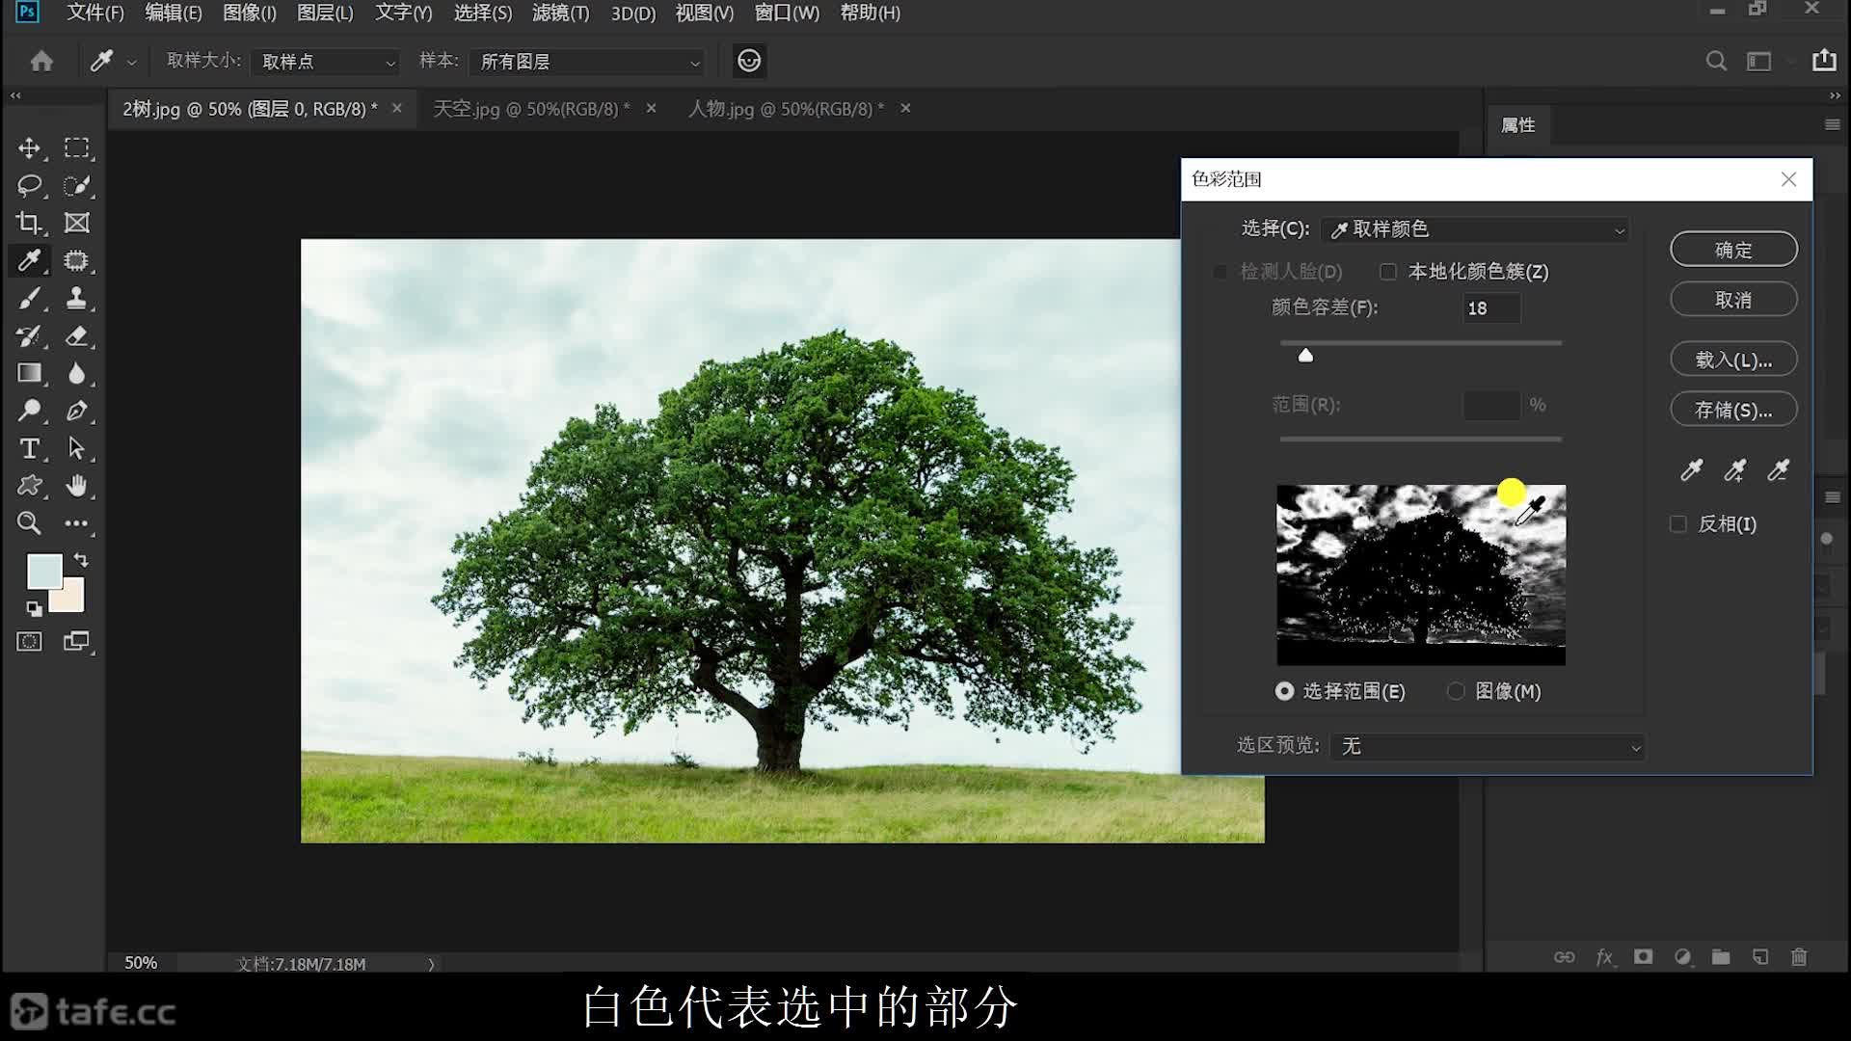This screenshot has width=1851, height=1041.
Task: Enable the 反相 invert checkbox
Action: point(1678,524)
